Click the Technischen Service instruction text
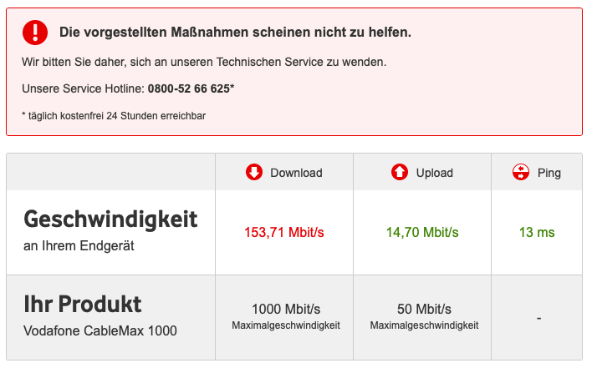Screen dimensions: 592x368 [x=204, y=62]
